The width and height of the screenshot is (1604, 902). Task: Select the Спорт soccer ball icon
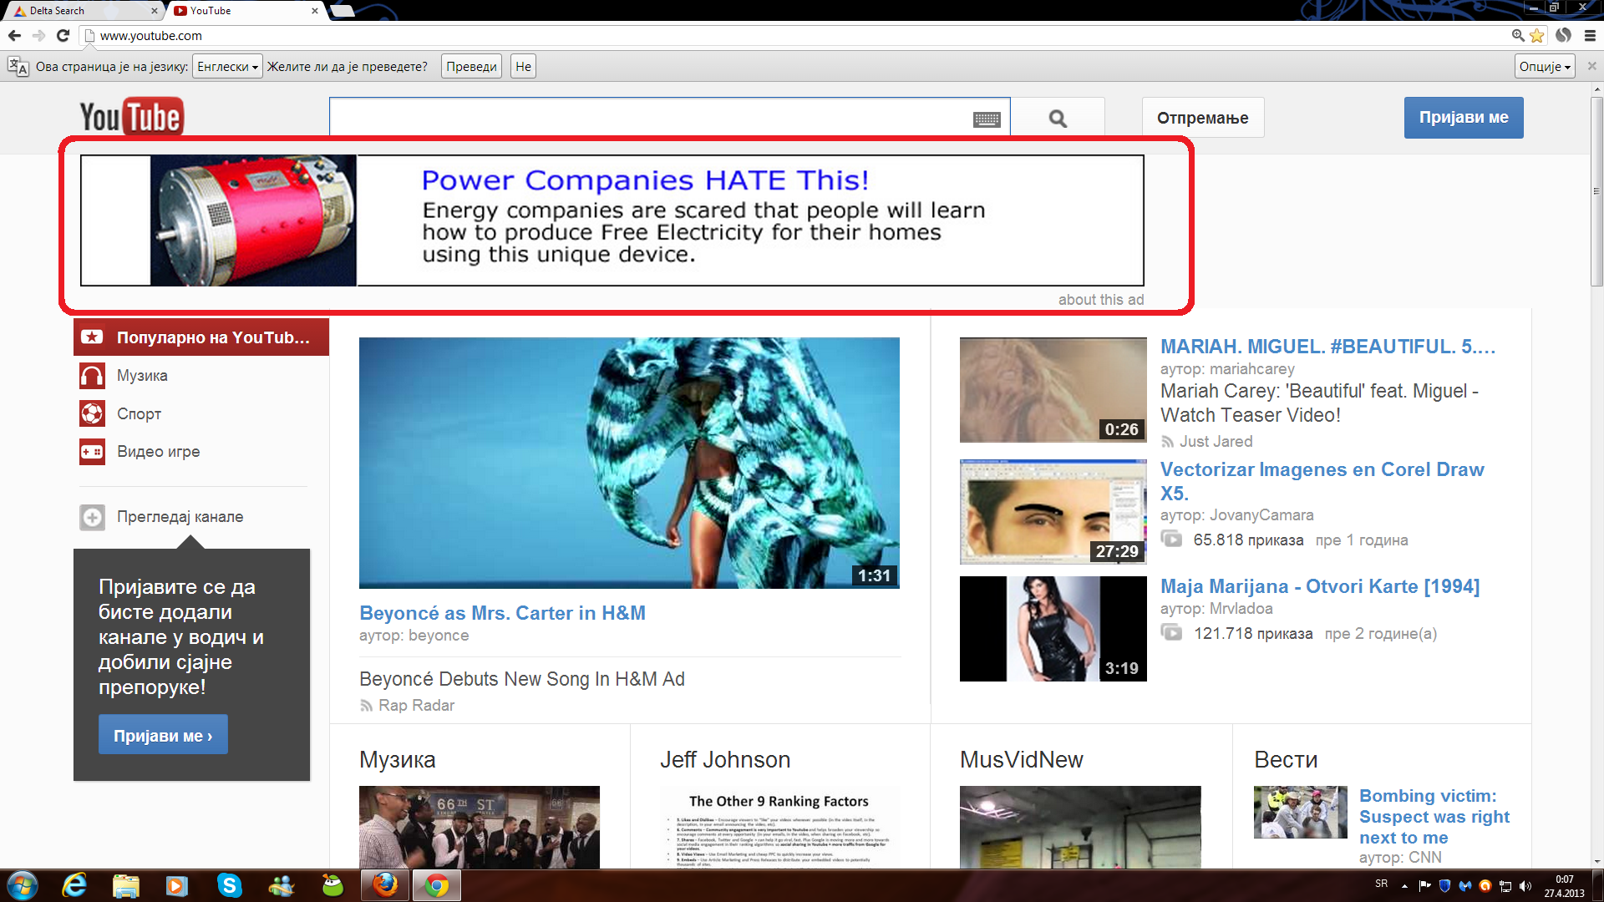pyautogui.click(x=92, y=413)
